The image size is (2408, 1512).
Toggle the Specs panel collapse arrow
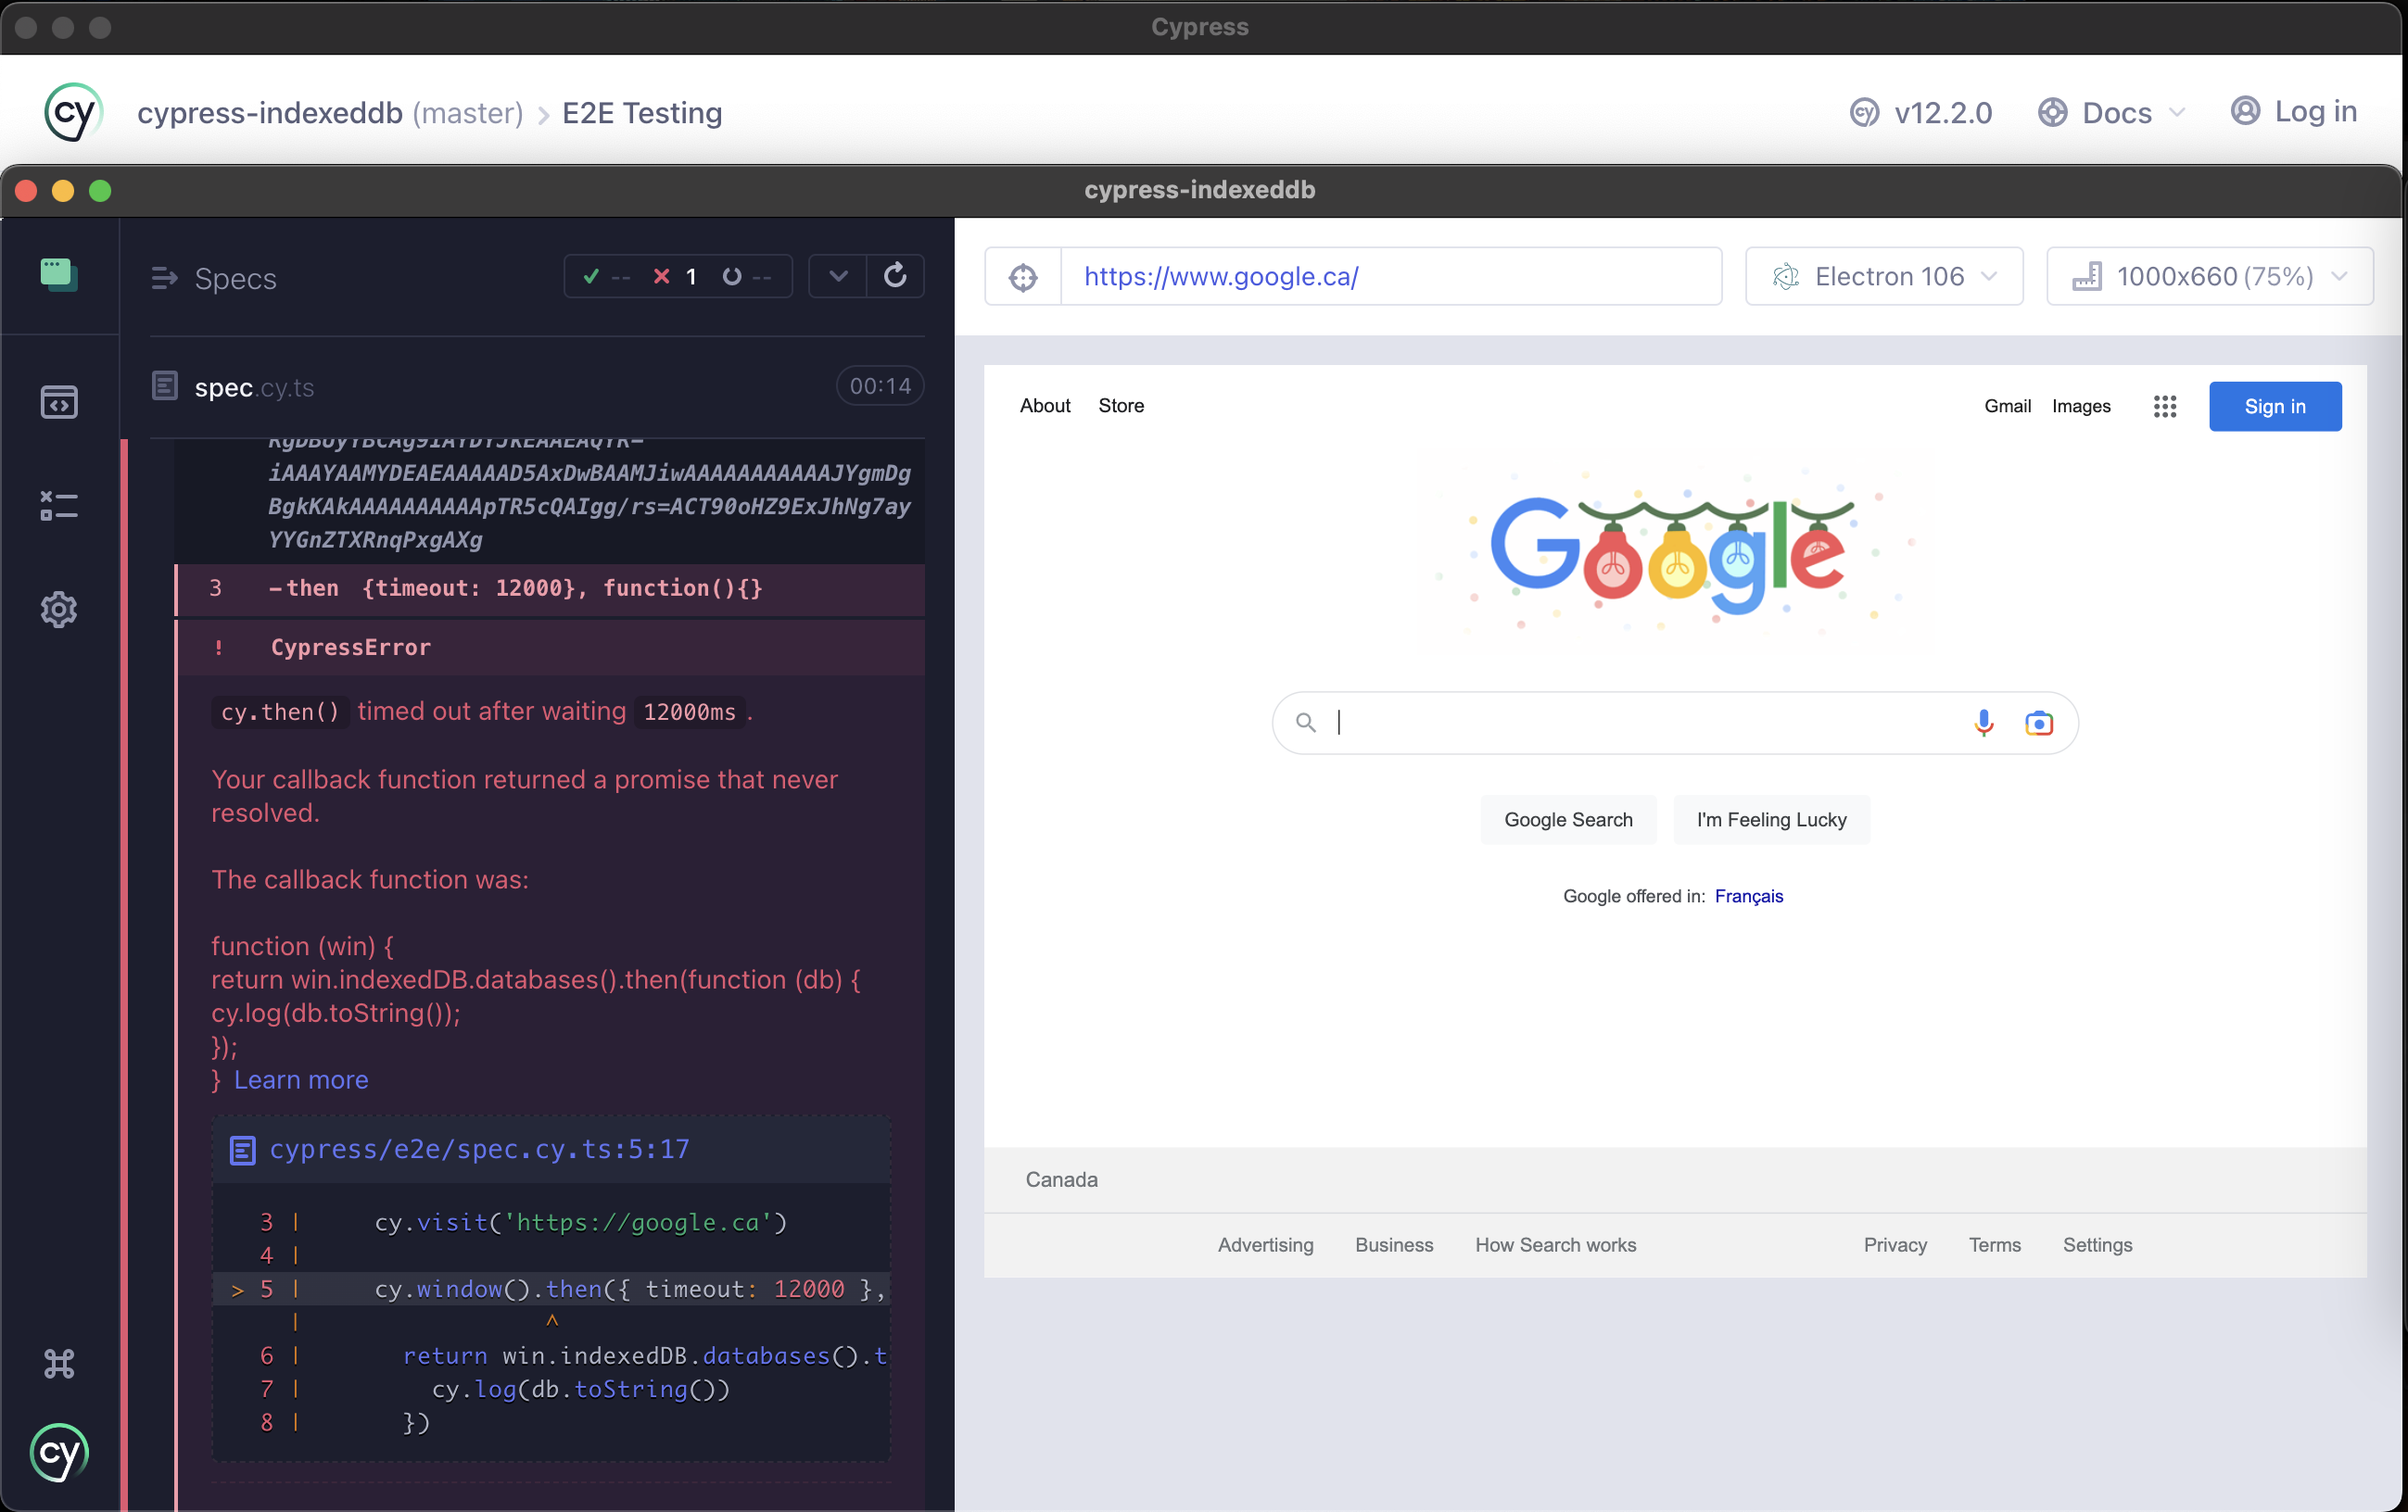coord(164,278)
